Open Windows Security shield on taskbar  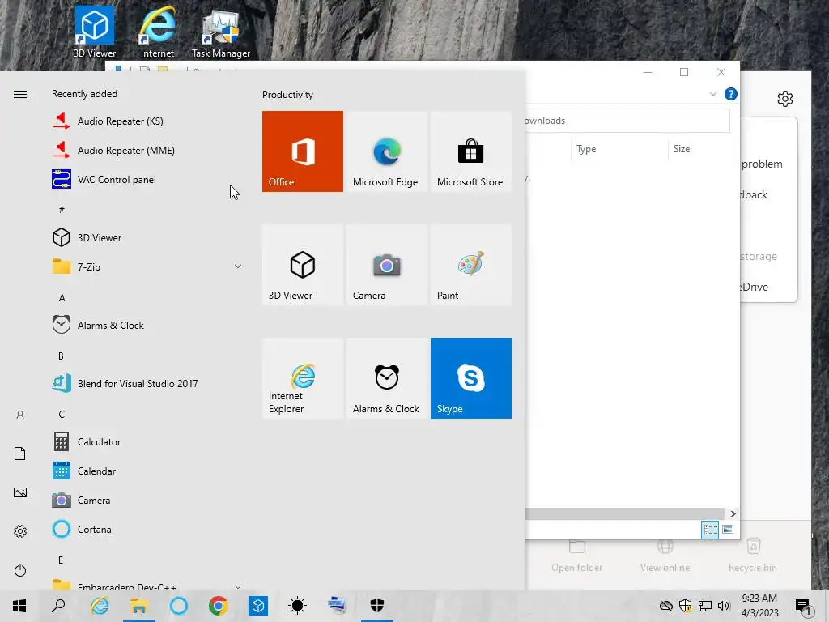pos(377,606)
